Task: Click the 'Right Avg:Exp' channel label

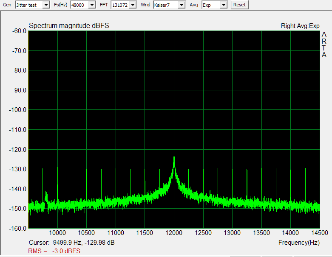Action: (x=300, y=26)
